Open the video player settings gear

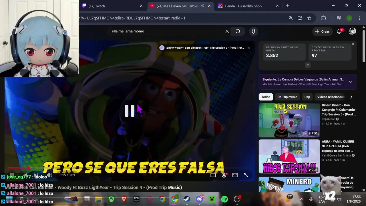point(224,175)
